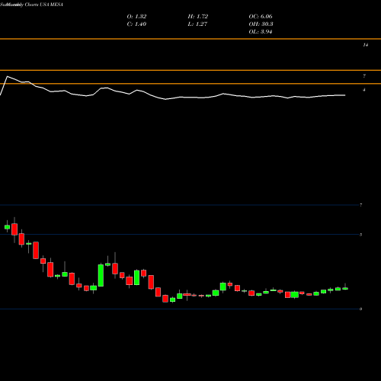Click the '0' price axis label

click(x=361, y=309)
